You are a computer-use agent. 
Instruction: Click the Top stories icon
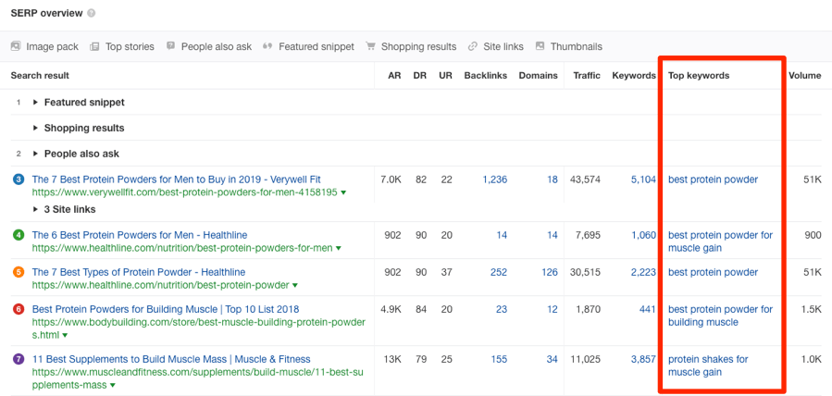pyautogui.click(x=94, y=46)
